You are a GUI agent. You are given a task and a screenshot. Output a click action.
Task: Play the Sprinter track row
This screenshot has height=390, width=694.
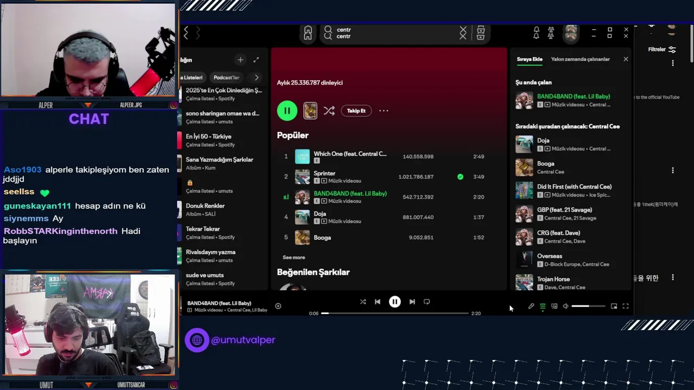[389, 177]
